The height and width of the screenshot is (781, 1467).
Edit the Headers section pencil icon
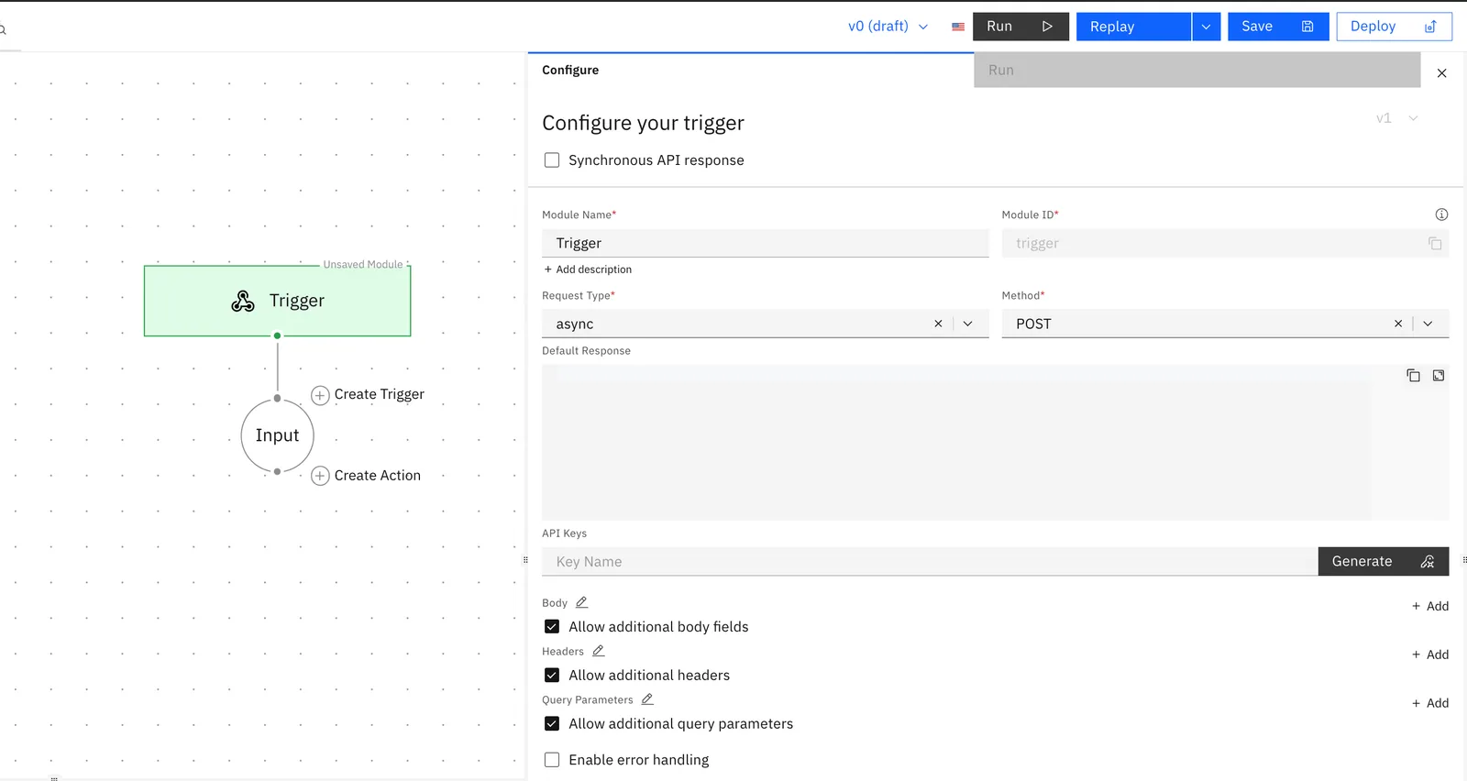(598, 651)
